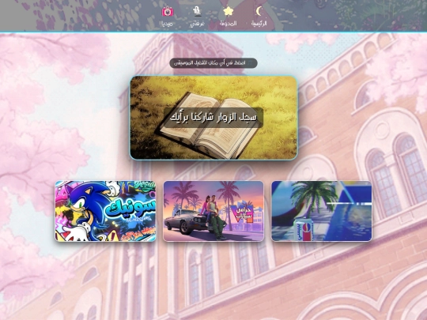The image size is (427, 320).
Task: Select the star blog icon
Action: [229, 11]
